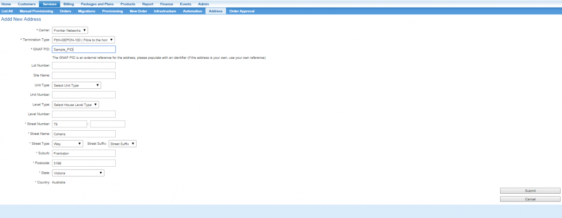This screenshot has width=562, height=218.
Task: Switch to the Order Approval tab
Action: tap(242, 11)
